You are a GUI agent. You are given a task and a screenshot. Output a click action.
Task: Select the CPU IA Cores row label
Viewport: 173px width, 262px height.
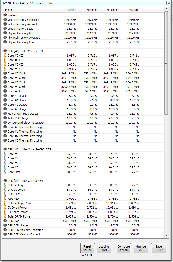pos(16,190)
